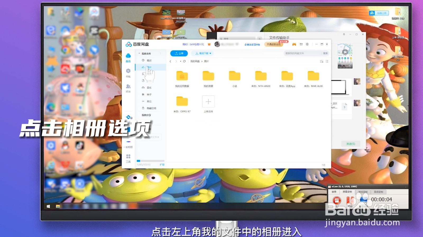Open the game controller icon

[x=294, y=44]
